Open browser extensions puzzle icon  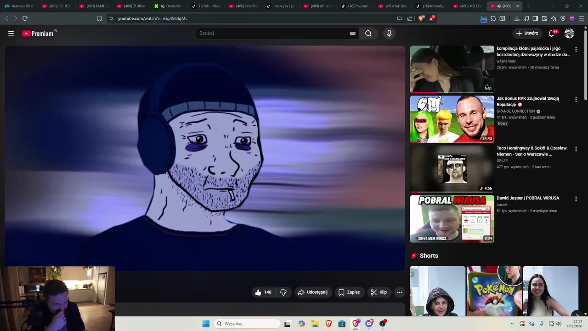tap(493, 18)
